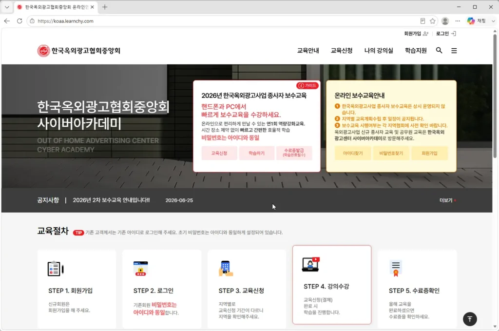Click the 한국옥외광고협회중앙회 logo

(x=78, y=51)
